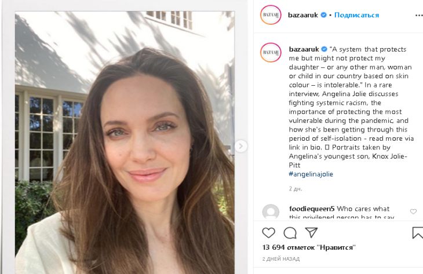Open the comment speech bubble icon
423x274 pixels.
(290, 233)
